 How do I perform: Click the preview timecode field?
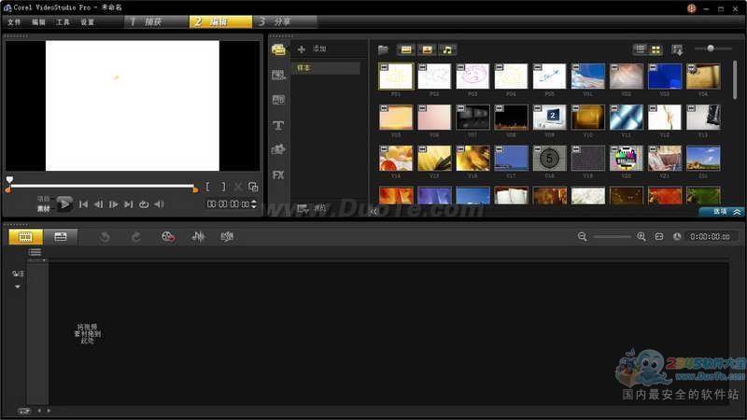click(x=228, y=203)
